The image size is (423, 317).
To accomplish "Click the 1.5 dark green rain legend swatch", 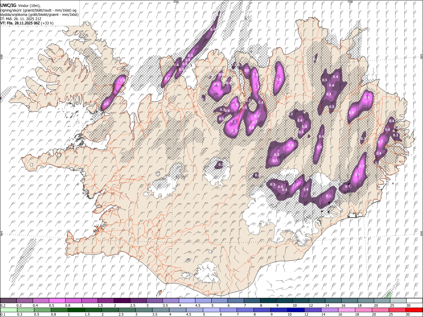I will [x=93, y=310].
